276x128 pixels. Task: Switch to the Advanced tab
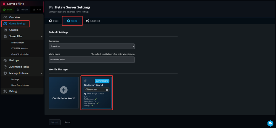93,21
